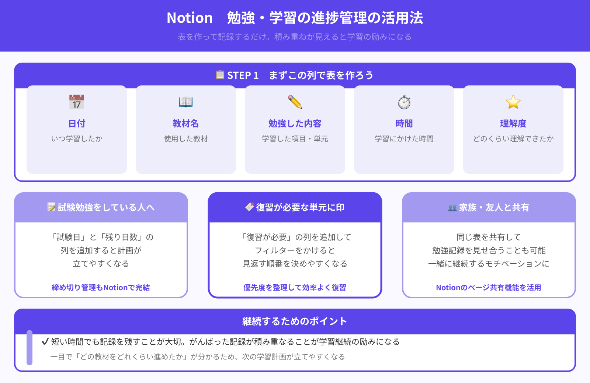Click the 締め切り管理もNotionで完結 link
Viewport: 590px width, 383px height.
click(101, 287)
